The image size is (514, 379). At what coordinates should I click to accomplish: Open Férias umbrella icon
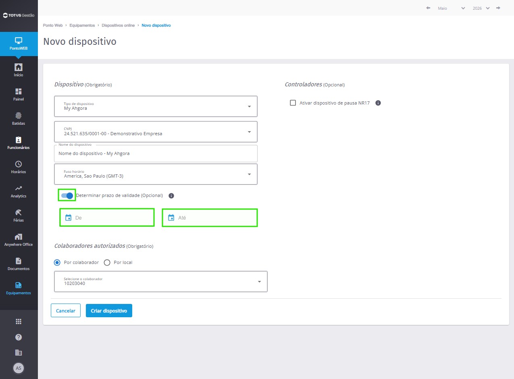[x=19, y=212]
